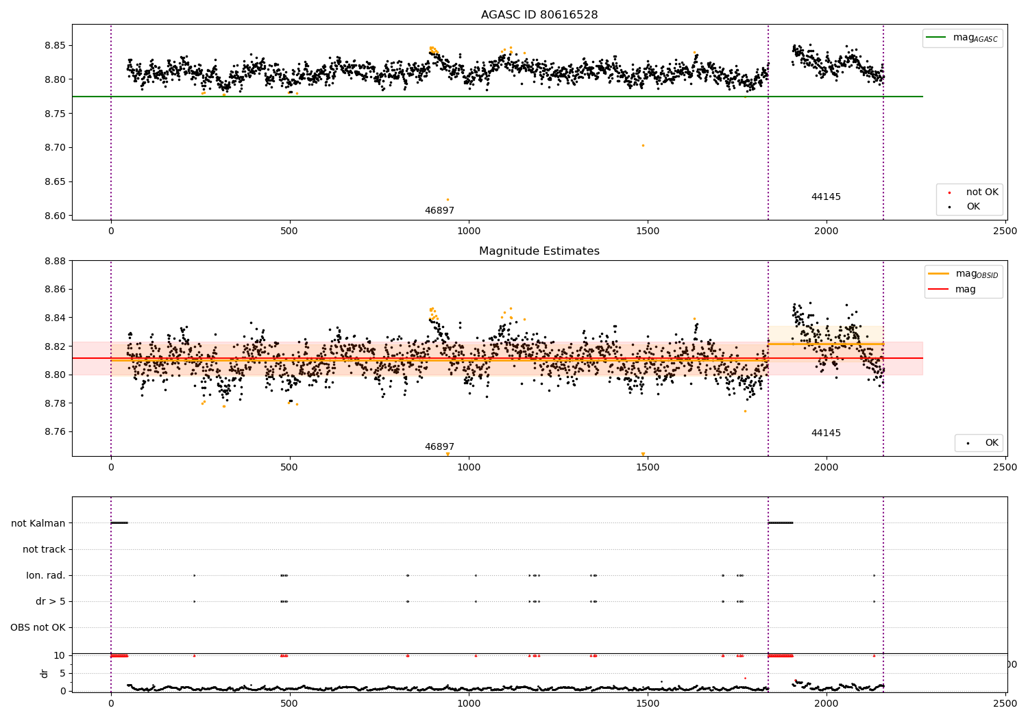Click the 8.65 y-axis tick label
Viewport: 1028px width, 719px height.
[55, 182]
